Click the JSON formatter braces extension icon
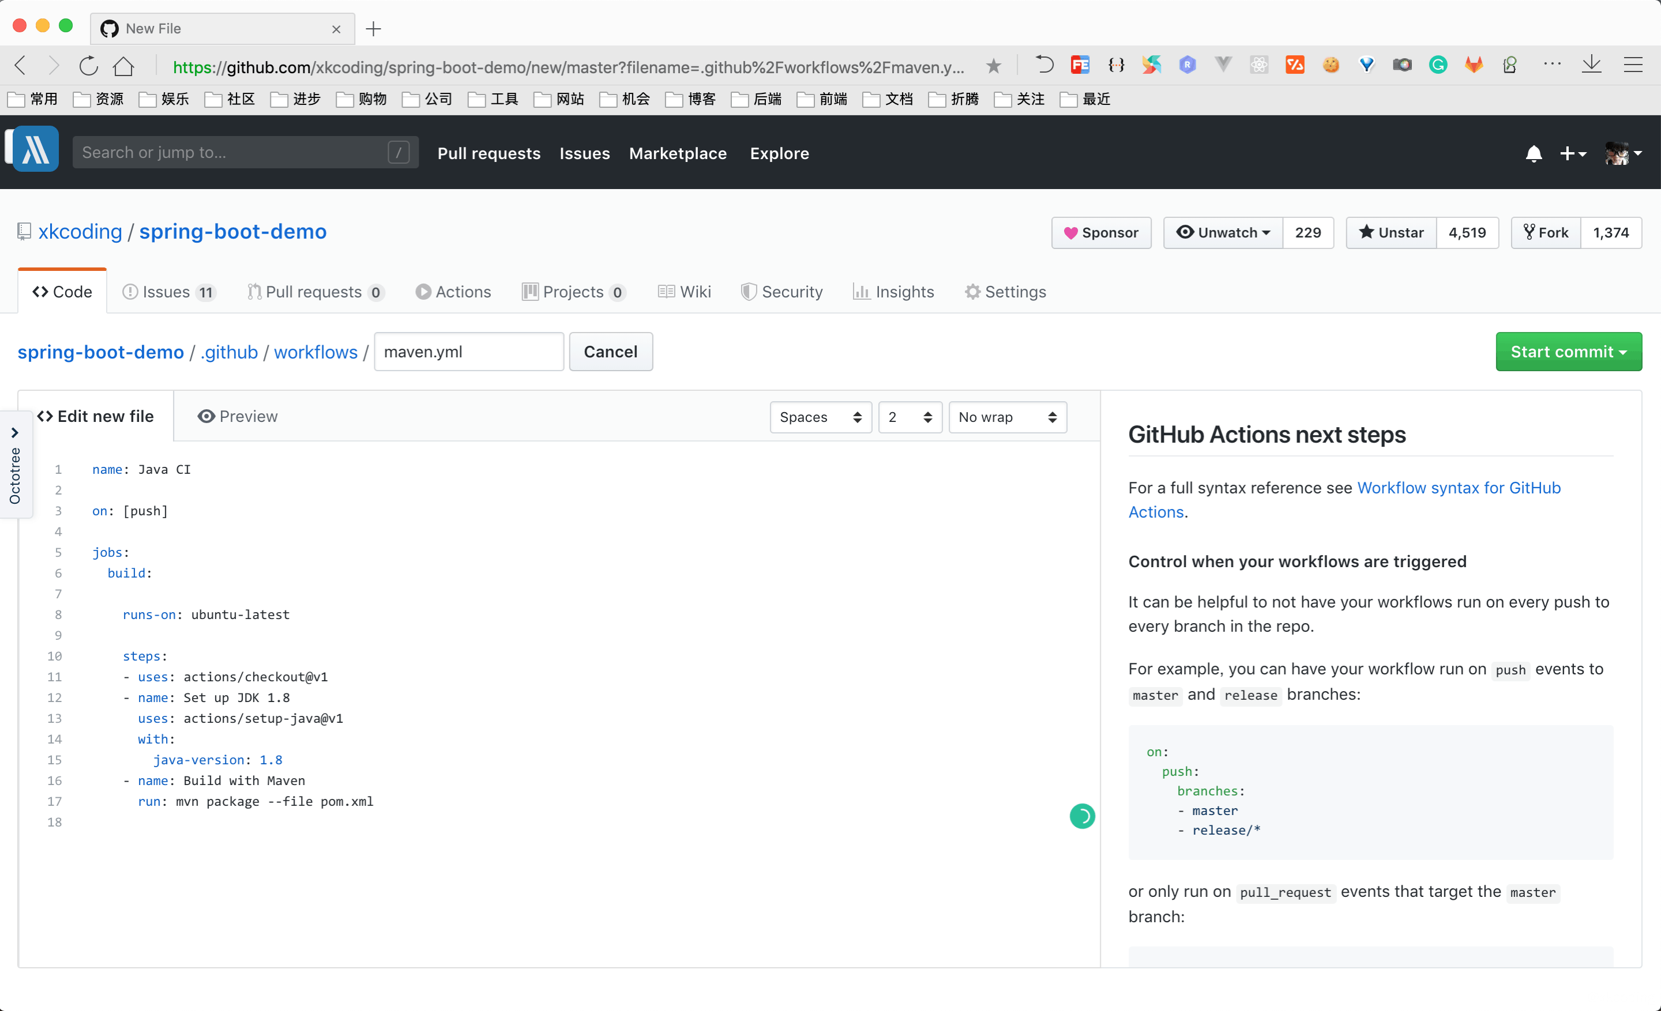The height and width of the screenshot is (1011, 1661). [1117, 65]
